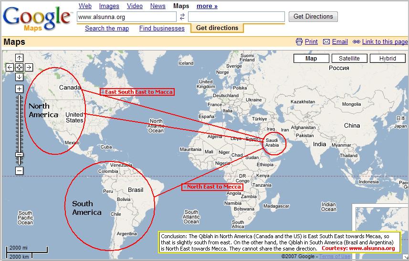The height and width of the screenshot is (261, 409).
Task: Open the Get directions tab
Action: (x=217, y=28)
